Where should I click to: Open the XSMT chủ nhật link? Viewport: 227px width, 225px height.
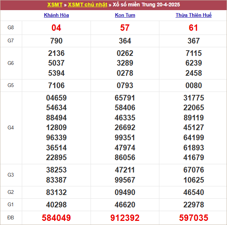pos(88,5)
